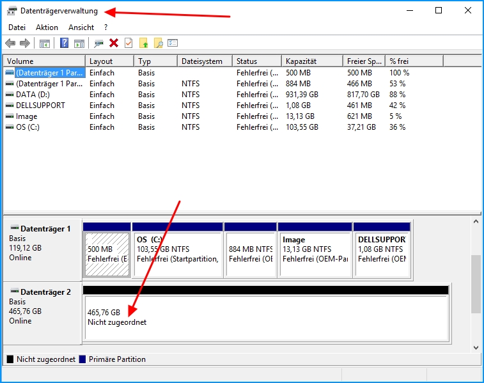Viewport: 484px width, 383px height.
Task: Click the red X delete icon
Action: [x=114, y=43]
